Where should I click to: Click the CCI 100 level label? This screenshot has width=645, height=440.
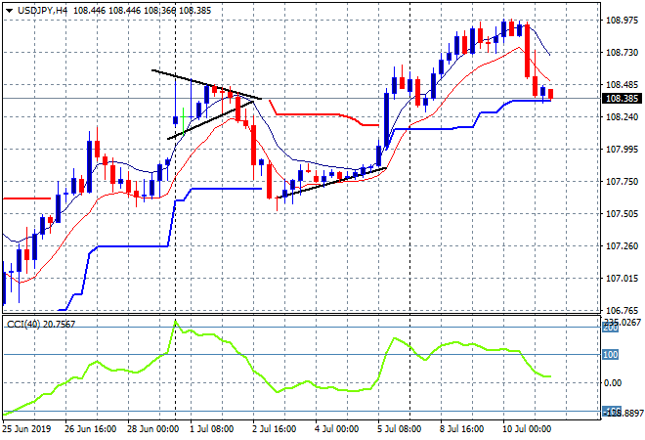point(611,354)
